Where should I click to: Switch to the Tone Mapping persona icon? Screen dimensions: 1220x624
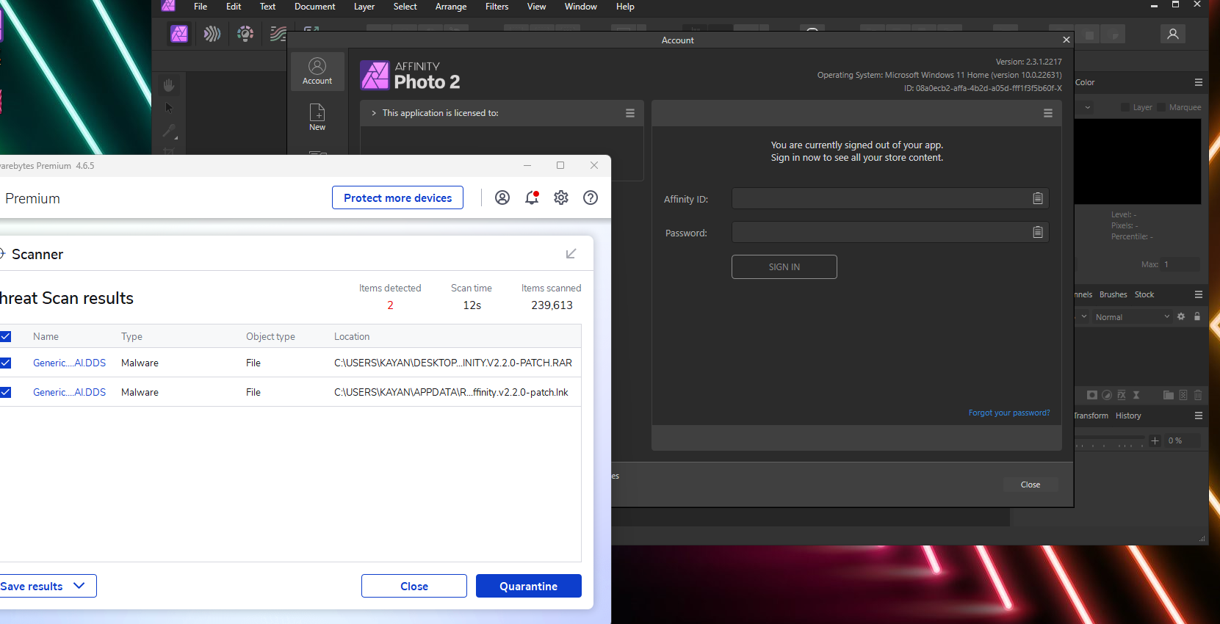point(278,34)
